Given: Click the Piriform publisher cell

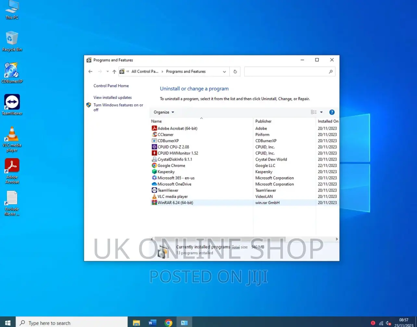Looking at the screenshot, I should click(262, 135).
